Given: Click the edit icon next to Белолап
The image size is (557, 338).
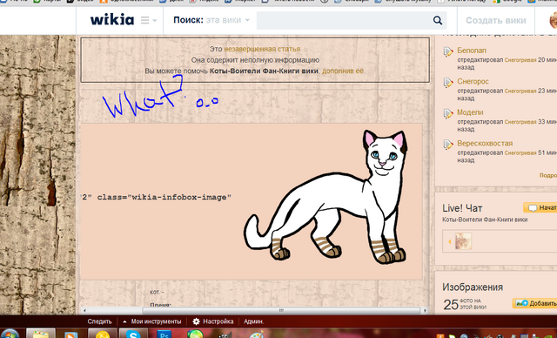Looking at the screenshot, I should (x=448, y=52).
